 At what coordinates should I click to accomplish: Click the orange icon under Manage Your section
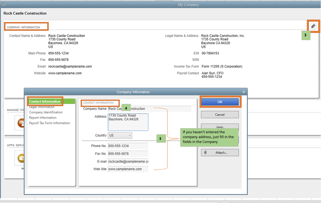[x=21, y=123]
